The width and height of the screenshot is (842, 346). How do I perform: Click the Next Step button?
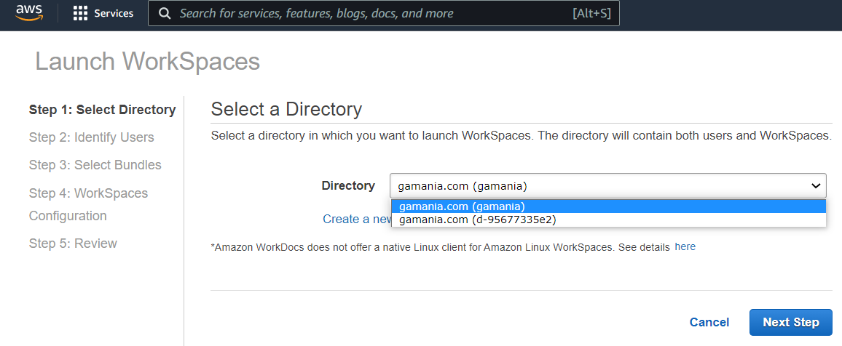[x=790, y=322]
